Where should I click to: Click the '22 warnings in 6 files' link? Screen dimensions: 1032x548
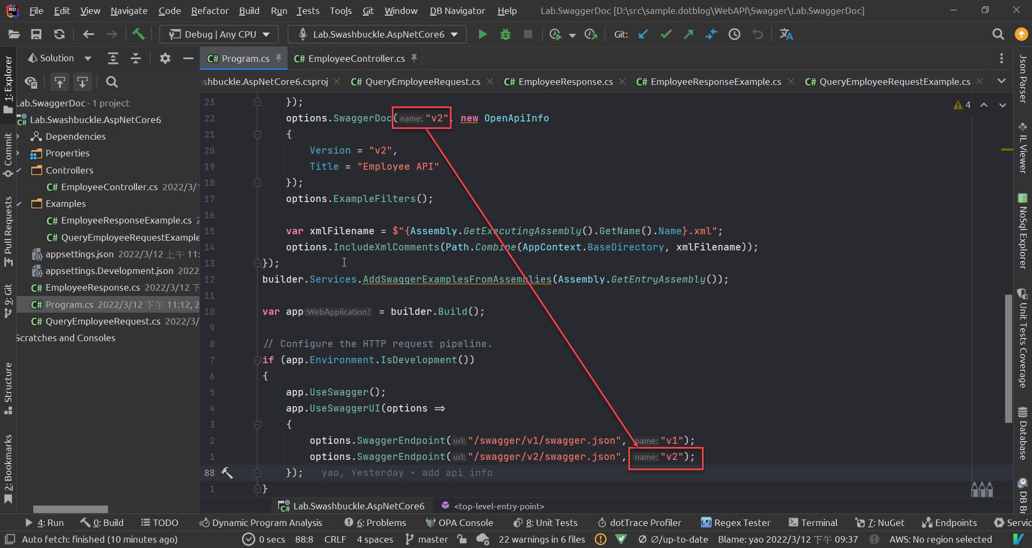pos(541,539)
